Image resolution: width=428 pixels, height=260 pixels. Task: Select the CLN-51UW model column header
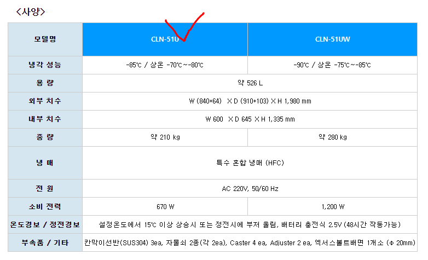point(332,39)
